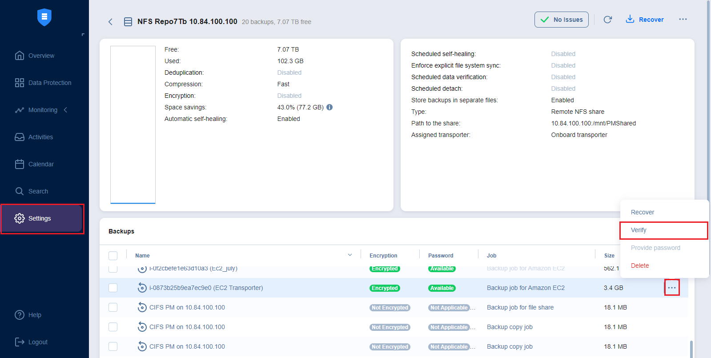Open the Calendar section
The width and height of the screenshot is (711, 358).
[41, 164]
